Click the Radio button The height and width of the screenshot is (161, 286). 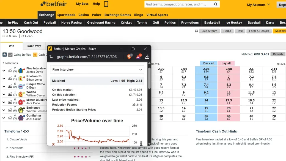coord(227,31)
